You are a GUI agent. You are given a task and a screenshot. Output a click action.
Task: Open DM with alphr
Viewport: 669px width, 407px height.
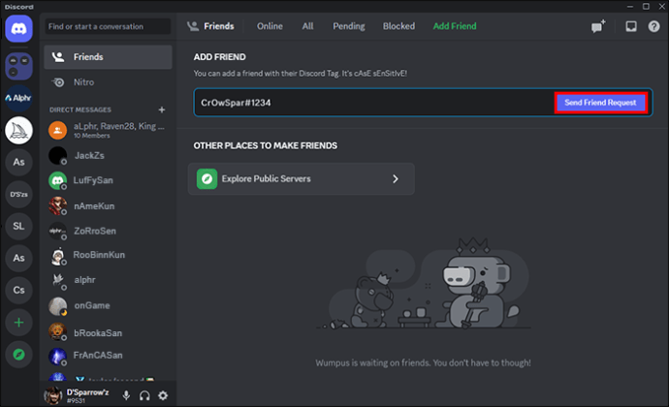(x=108, y=280)
